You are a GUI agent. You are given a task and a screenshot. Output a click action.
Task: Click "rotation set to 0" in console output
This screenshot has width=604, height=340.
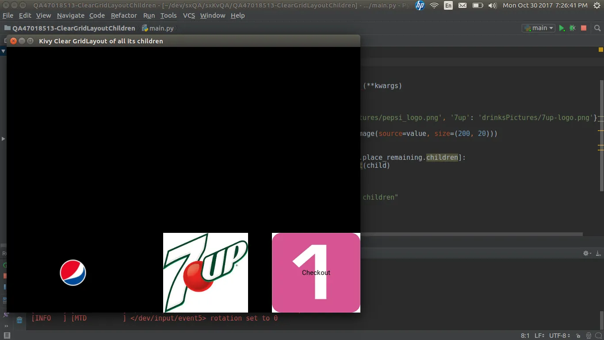[244, 318]
